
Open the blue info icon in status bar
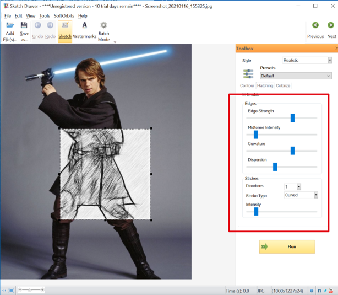coord(312,291)
